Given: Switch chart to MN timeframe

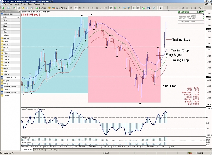Looking at the screenshot, I should click(105, 8).
